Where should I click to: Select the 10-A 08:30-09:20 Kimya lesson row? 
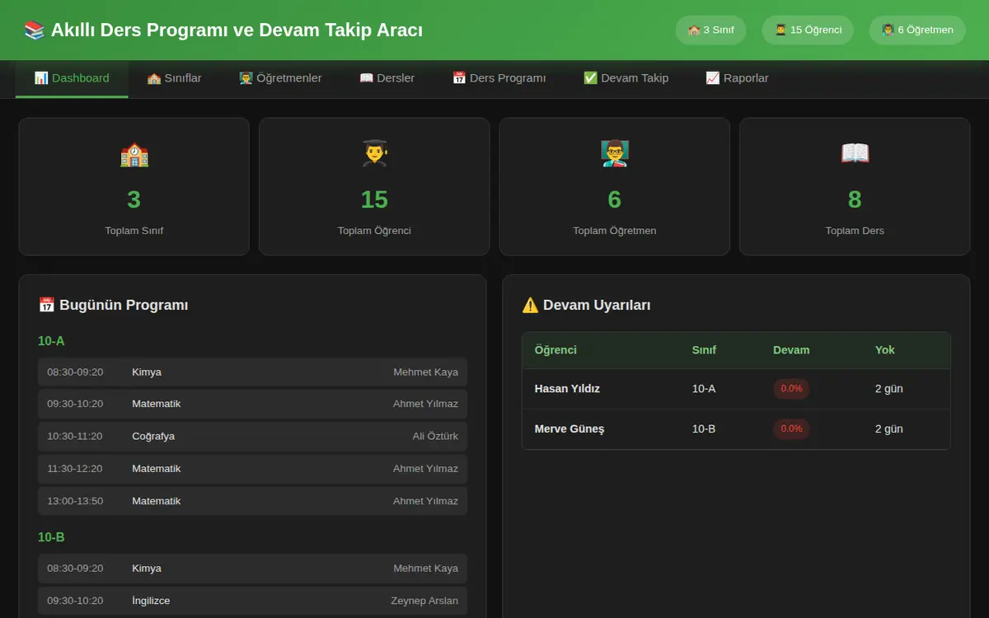pyautogui.click(x=252, y=372)
